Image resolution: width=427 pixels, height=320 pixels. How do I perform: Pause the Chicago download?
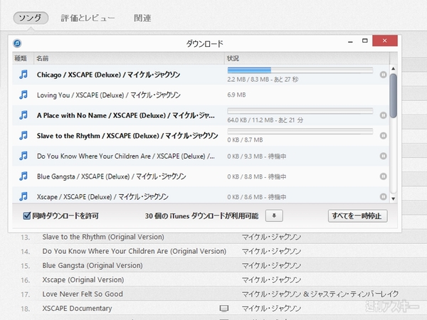click(x=383, y=75)
